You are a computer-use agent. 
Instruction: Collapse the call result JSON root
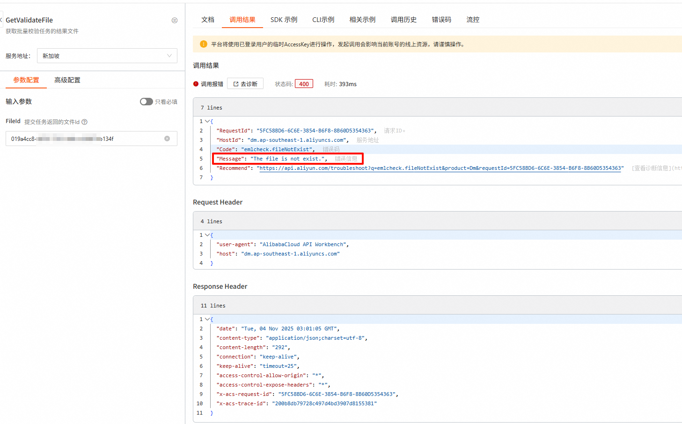207,121
